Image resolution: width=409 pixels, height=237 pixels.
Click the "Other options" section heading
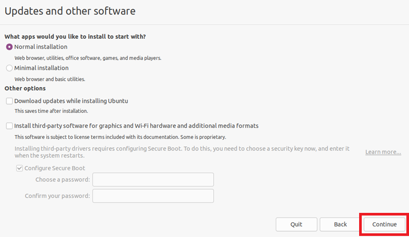25,88
